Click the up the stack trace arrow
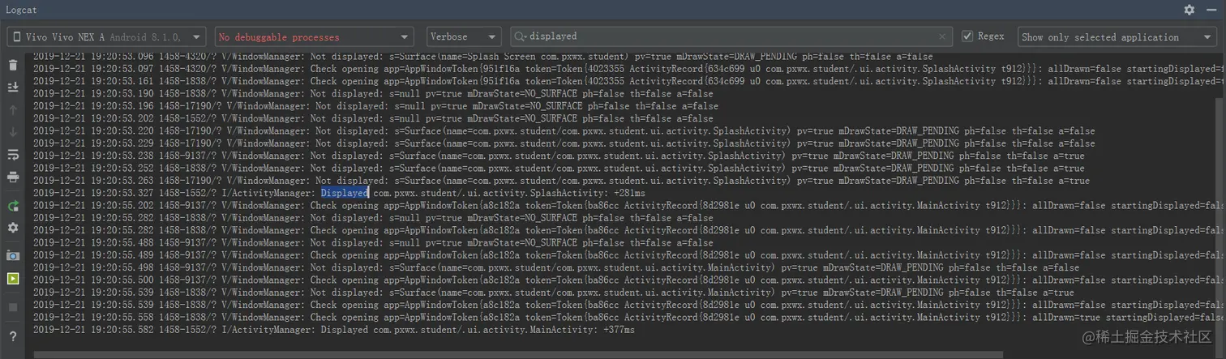The height and width of the screenshot is (359, 1226). click(x=12, y=109)
